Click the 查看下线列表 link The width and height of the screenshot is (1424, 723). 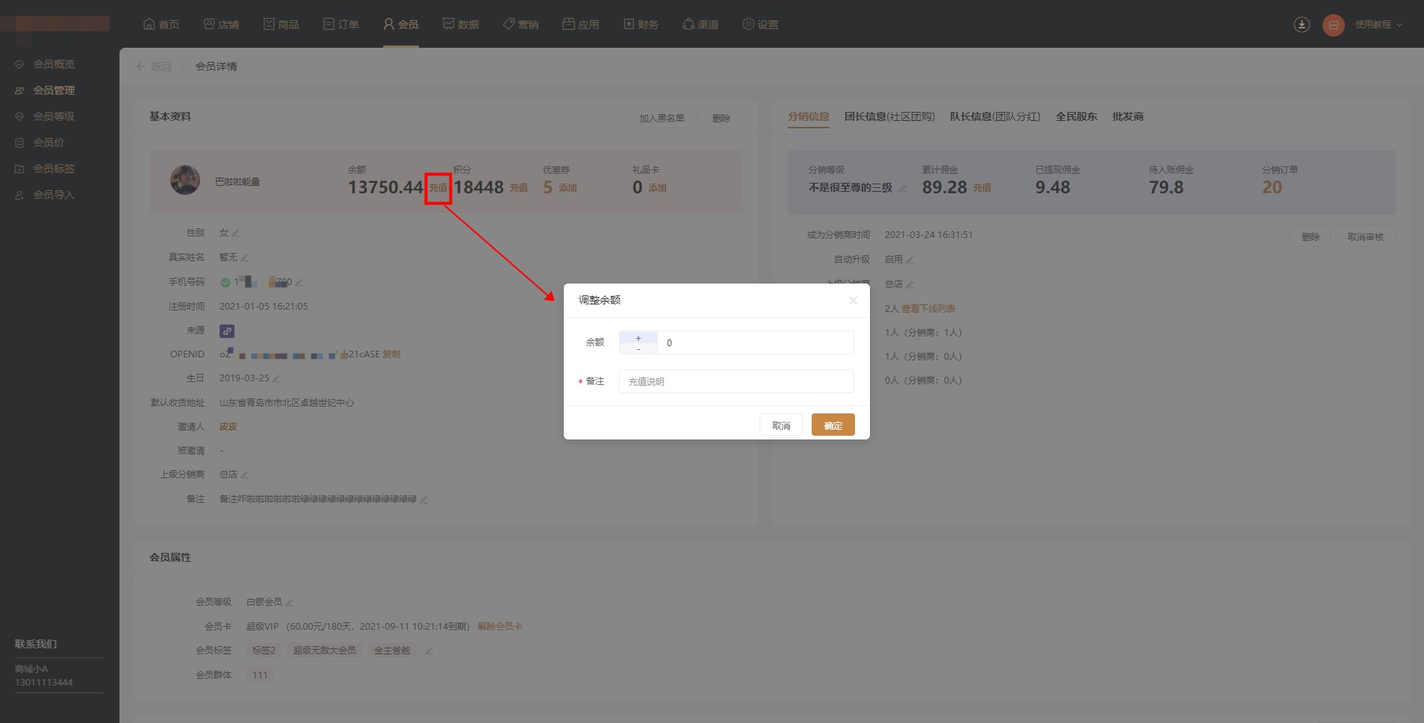coord(928,309)
